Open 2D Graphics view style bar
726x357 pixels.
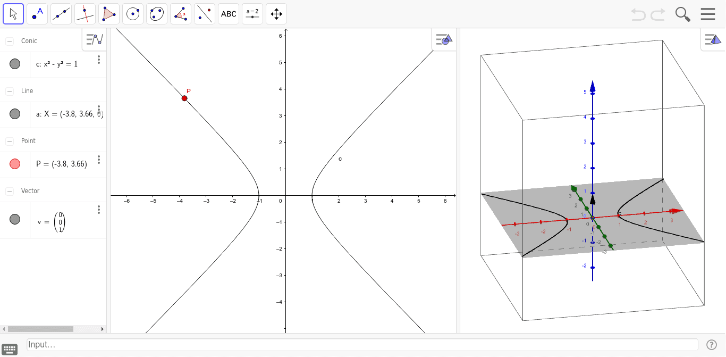(444, 39)
